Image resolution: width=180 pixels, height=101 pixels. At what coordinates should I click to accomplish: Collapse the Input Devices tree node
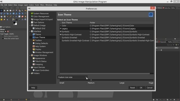(30, 67)
